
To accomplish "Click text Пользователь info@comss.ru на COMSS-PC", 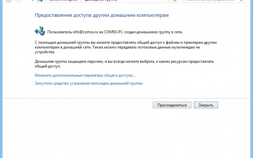I will (x=85, y=32).
